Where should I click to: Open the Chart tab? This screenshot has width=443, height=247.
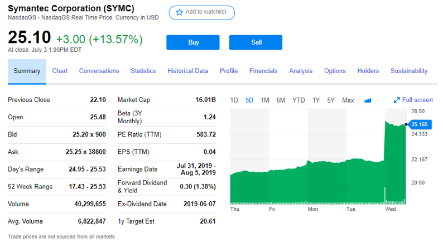point(60,71)
